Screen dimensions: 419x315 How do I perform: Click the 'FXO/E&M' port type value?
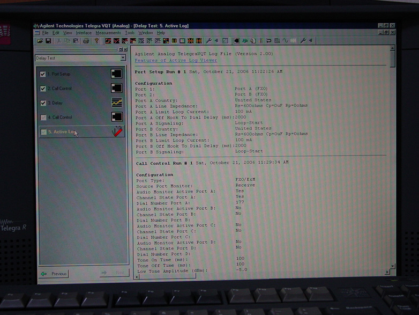pos(245,179)
